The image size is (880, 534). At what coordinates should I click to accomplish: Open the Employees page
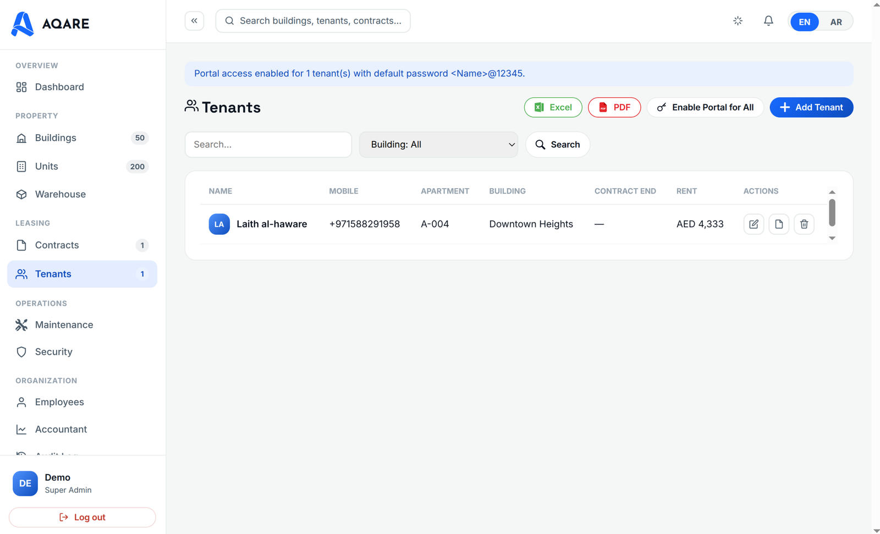pyautogui.click(x=82, y=402)
